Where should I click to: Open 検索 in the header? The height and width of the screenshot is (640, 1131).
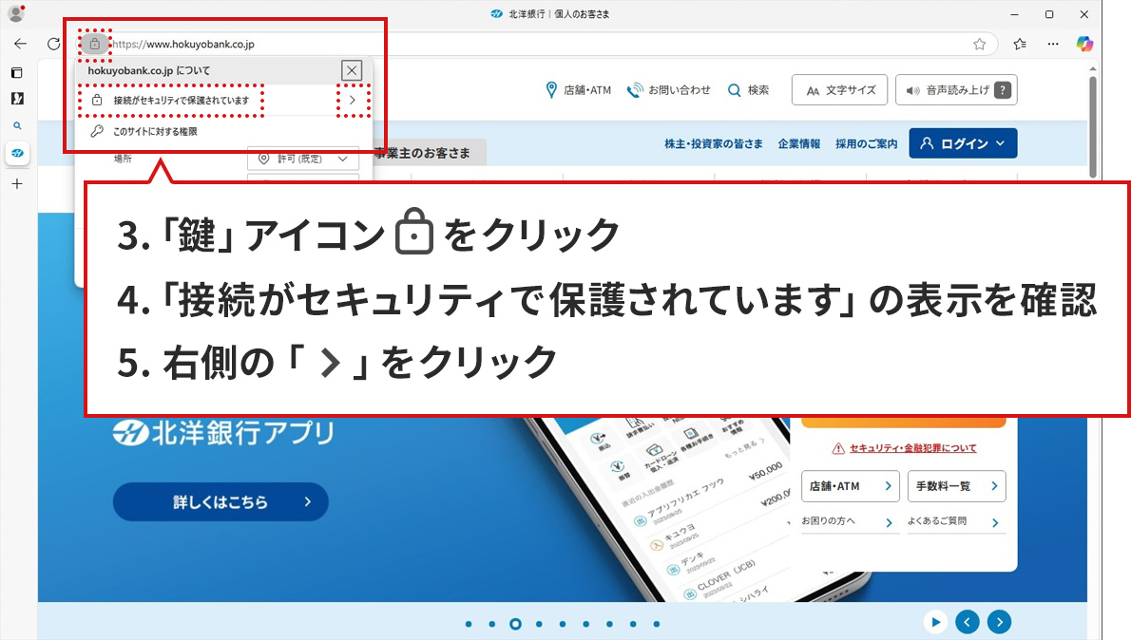(749, 90)
